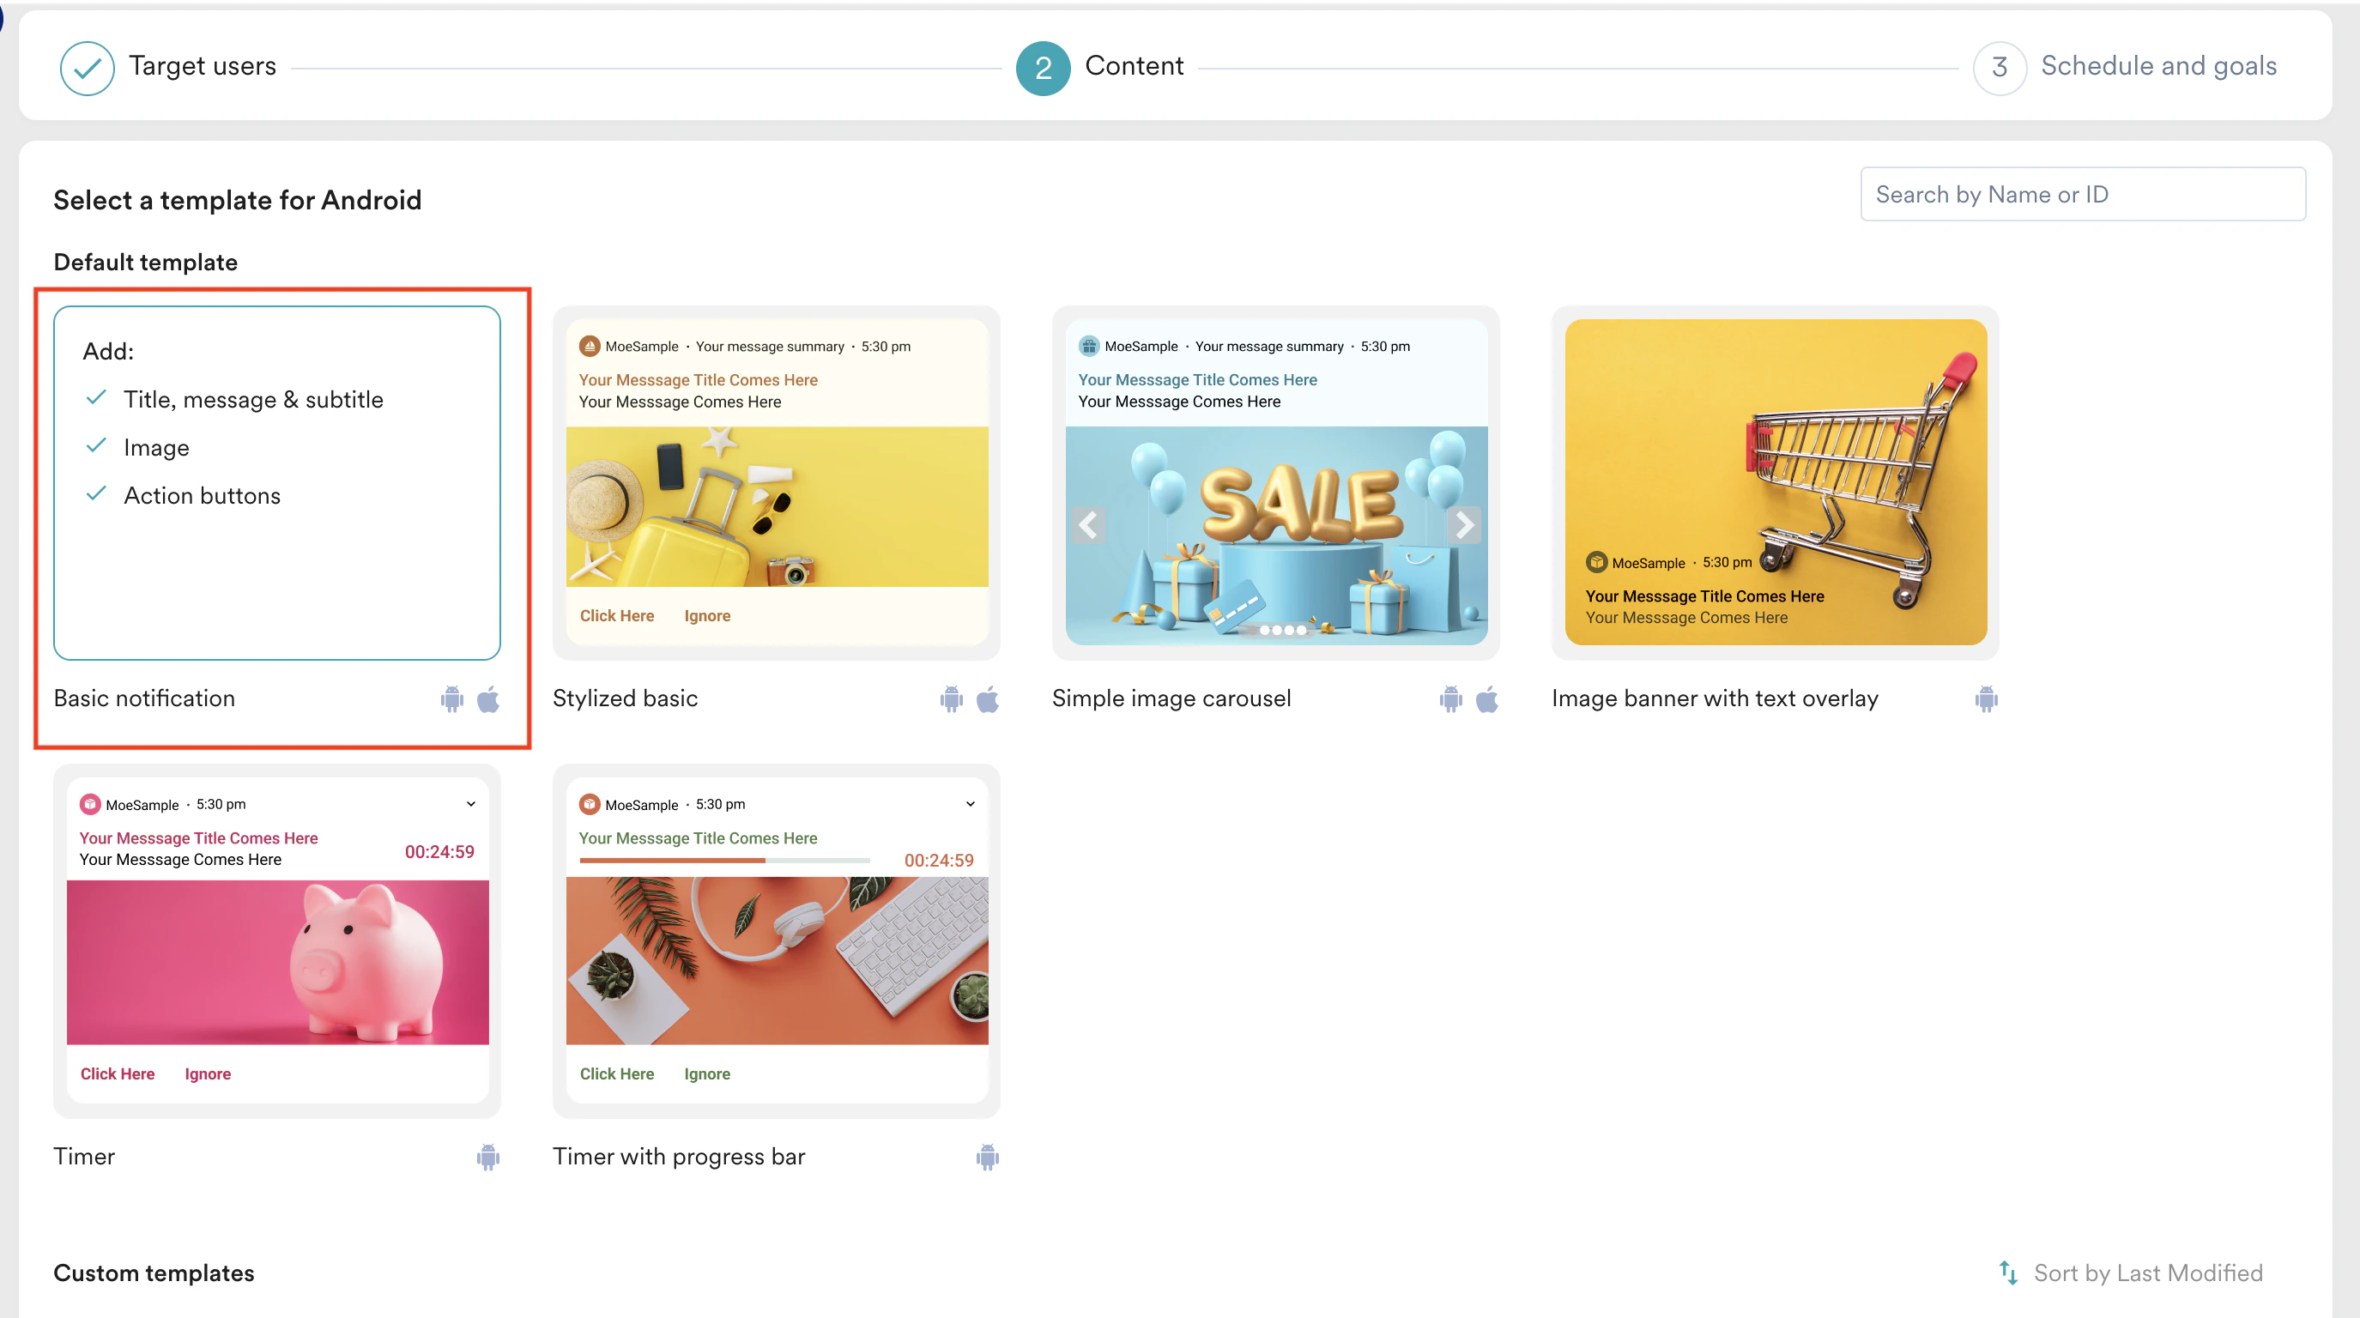Open Sort by Last Modified dropdown
The width and height of the screenshot is (2360, 1318).
(x=2146, y=1273)
